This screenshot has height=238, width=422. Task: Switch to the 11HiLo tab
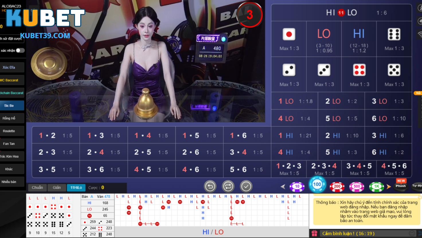pos(76,188)
